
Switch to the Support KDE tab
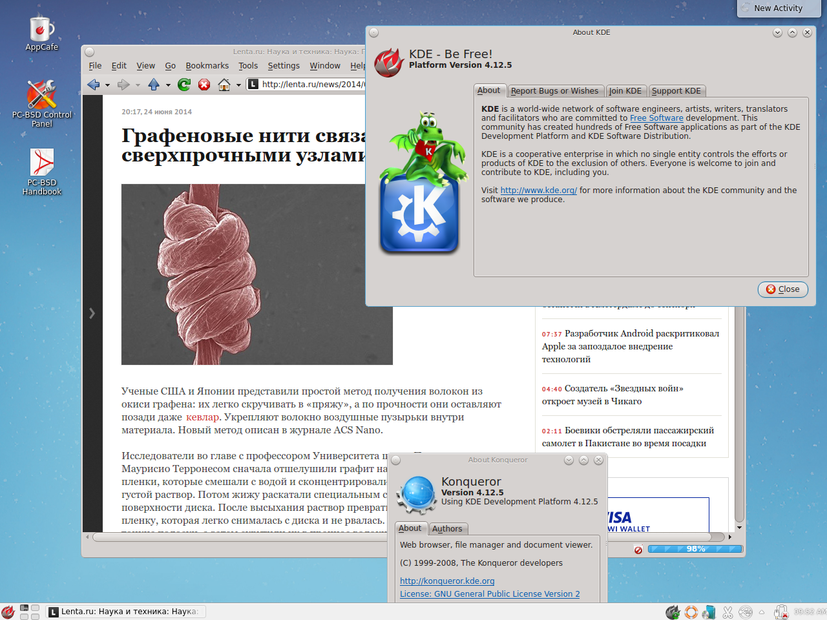point(676,91)
